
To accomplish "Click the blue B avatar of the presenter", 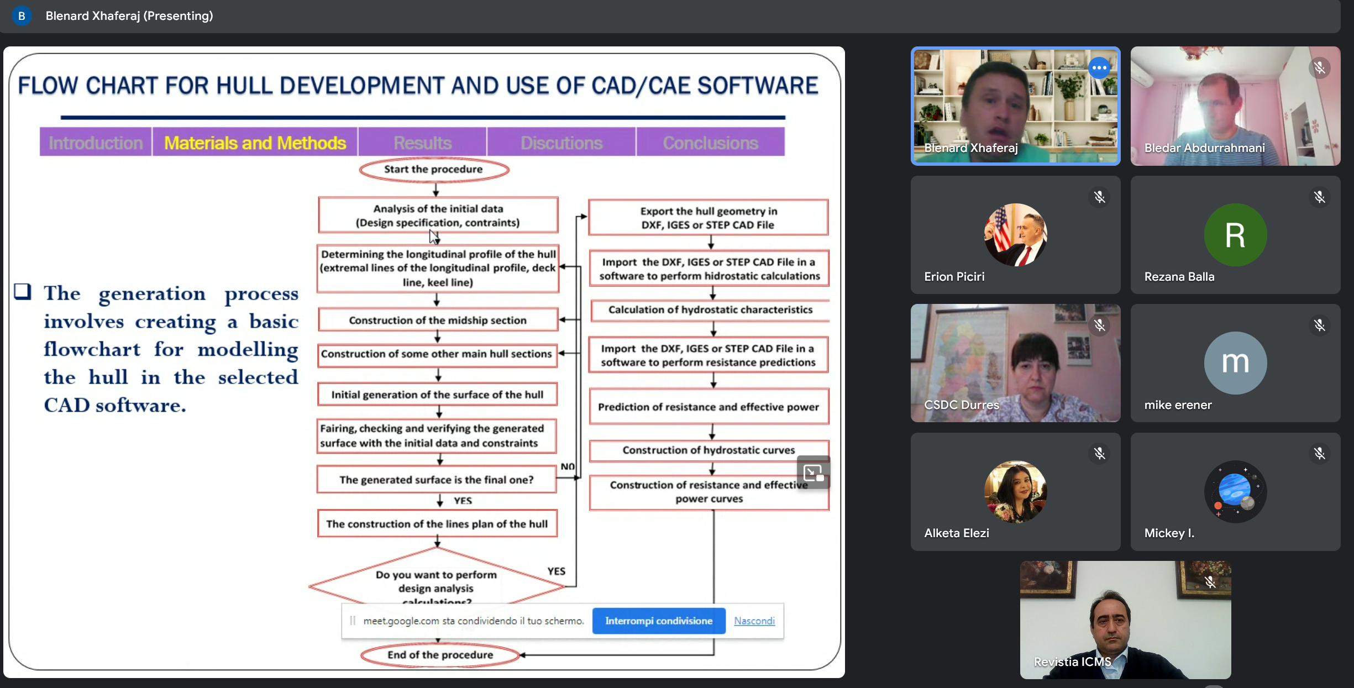I will (x=22, y=16).
